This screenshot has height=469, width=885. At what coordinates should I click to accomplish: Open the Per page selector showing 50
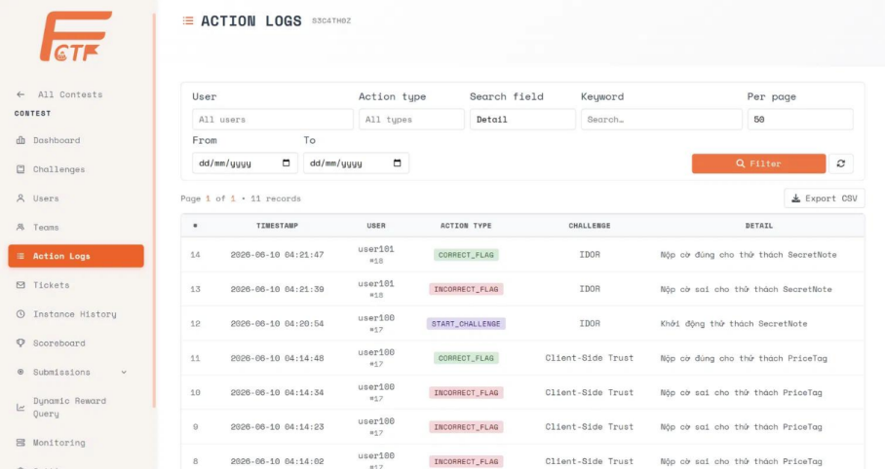pyautogui.click(x=800, y=120)
